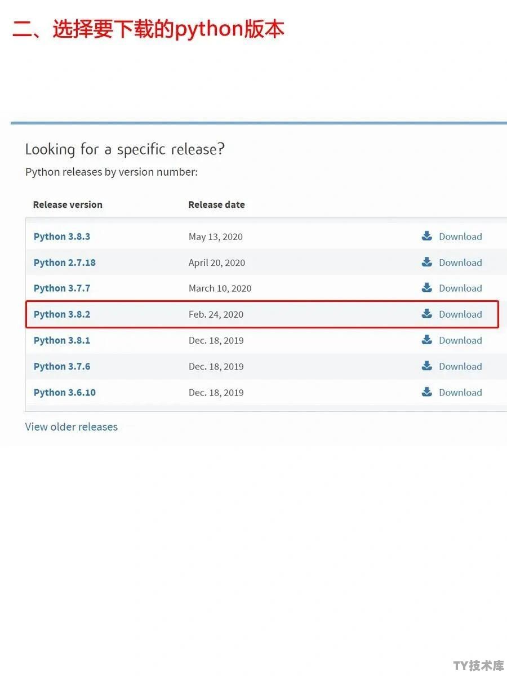This screenshot has height=676, width=507.
Task: Click download icon for Python 3.8.3
Action: click(427, 236)
